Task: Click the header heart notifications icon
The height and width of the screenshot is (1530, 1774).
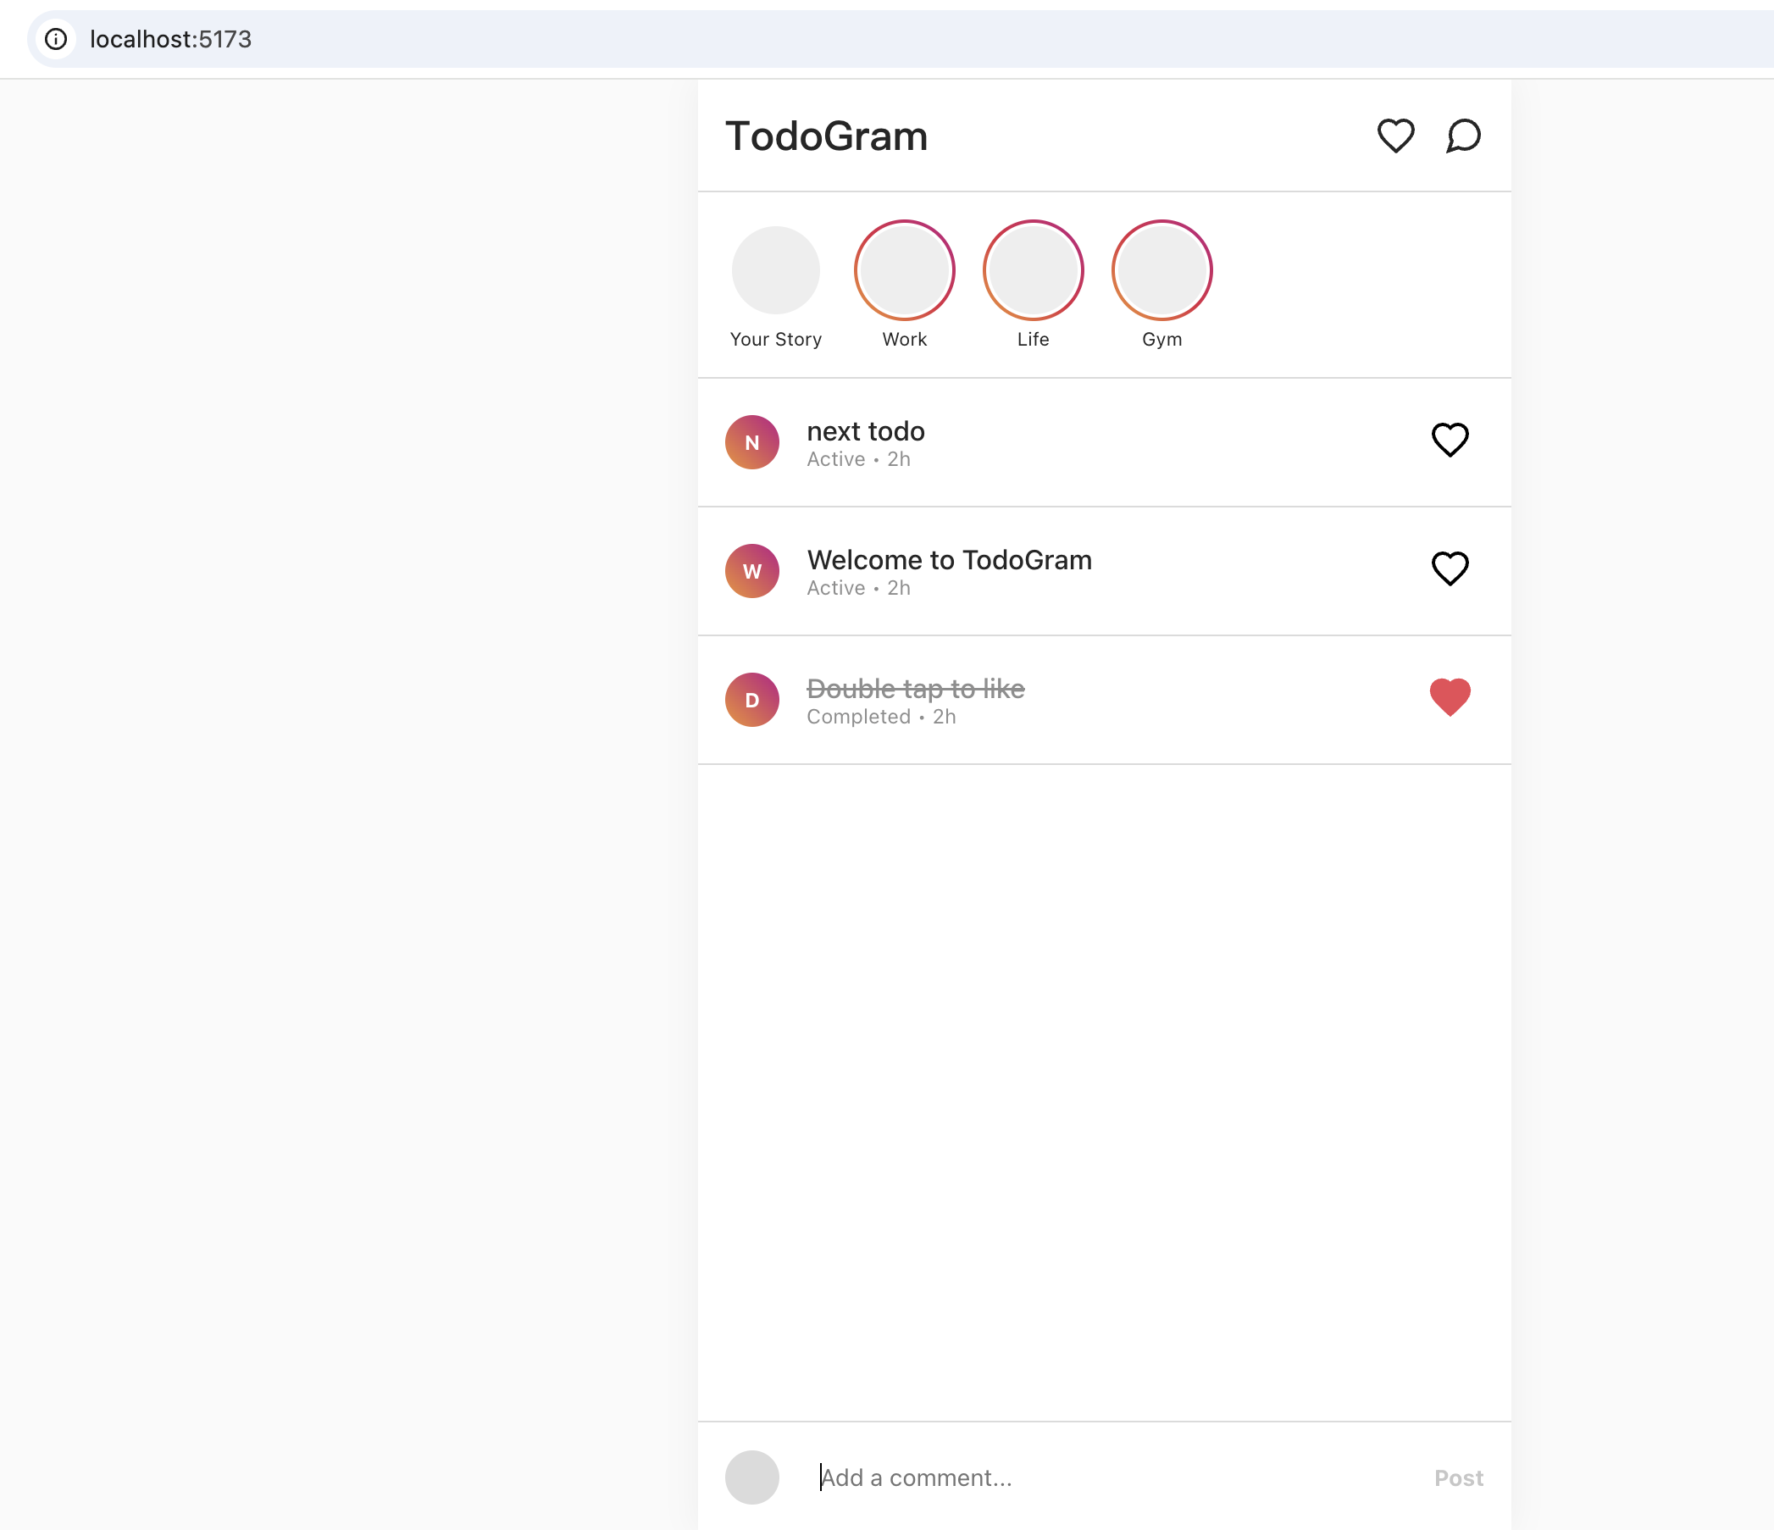Action: (x=1394, y=136)
